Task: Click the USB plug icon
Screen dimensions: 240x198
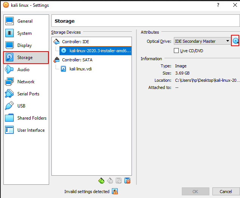Action: [9, 106]
